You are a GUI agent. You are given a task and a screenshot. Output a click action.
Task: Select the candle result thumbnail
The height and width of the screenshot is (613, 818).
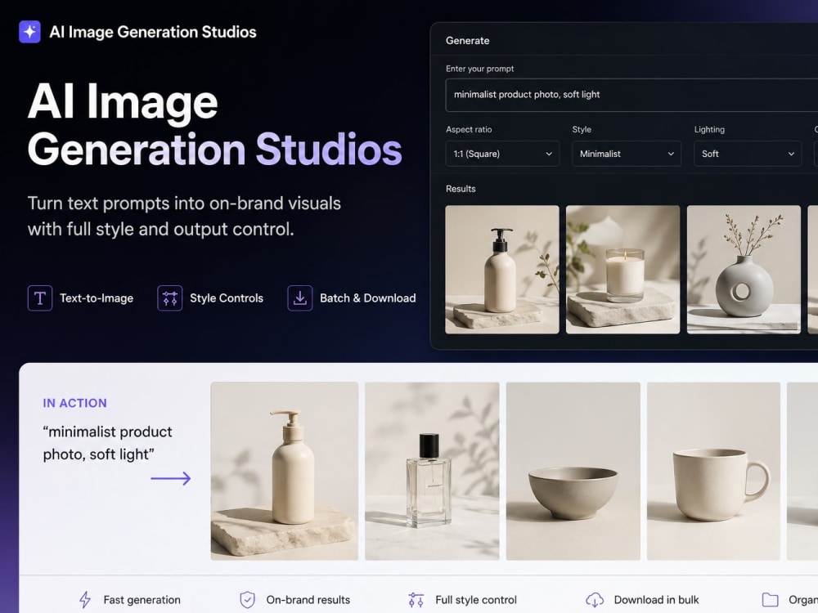tap(622, 270)
